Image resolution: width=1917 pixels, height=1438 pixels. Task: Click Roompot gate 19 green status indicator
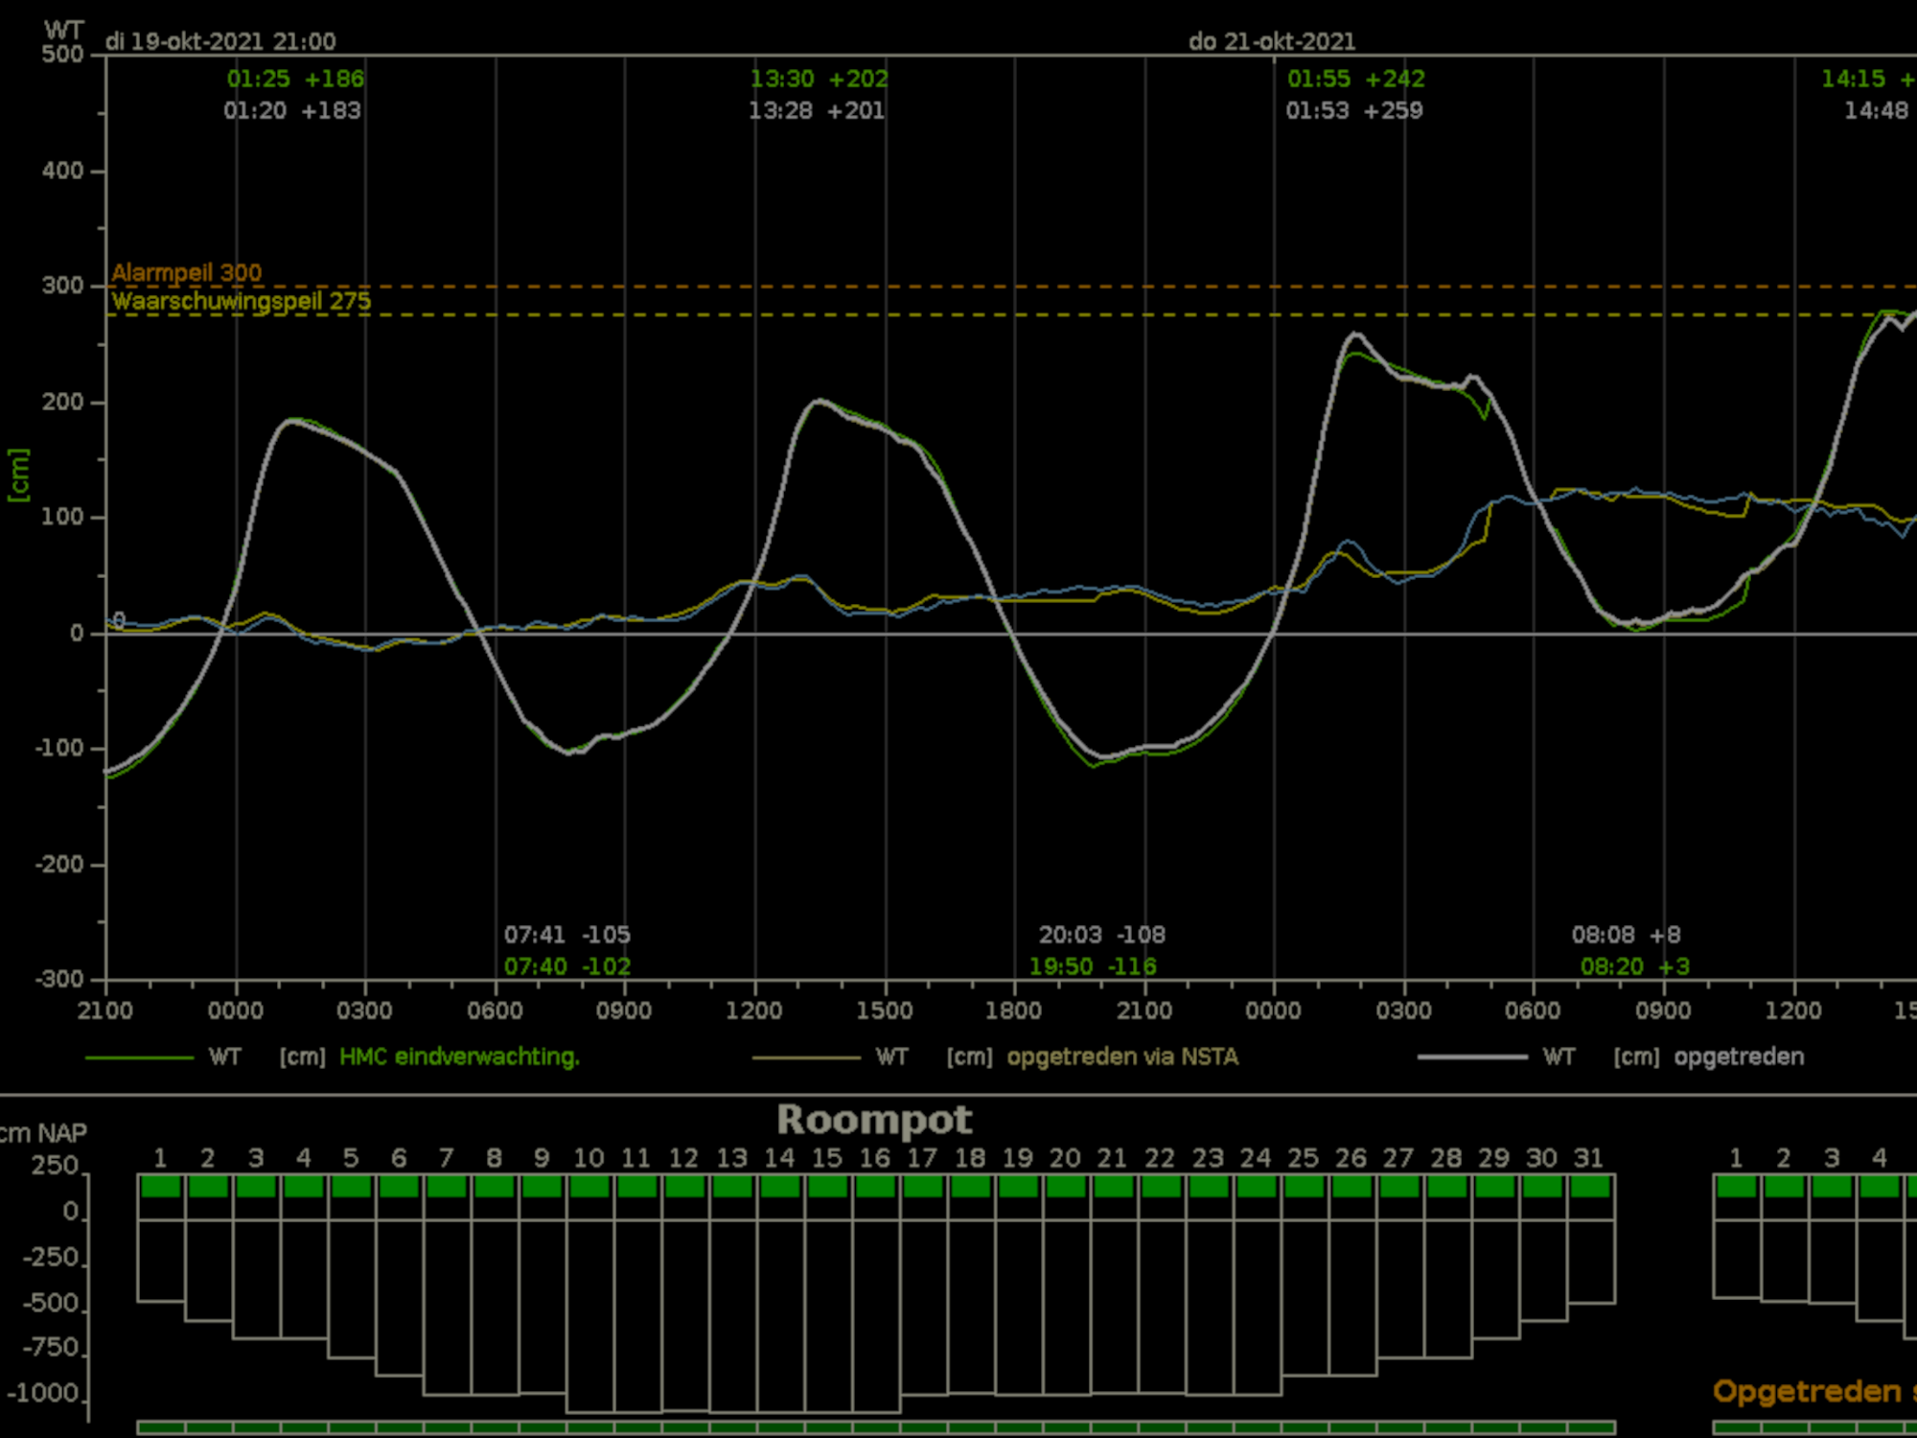1018,1187
